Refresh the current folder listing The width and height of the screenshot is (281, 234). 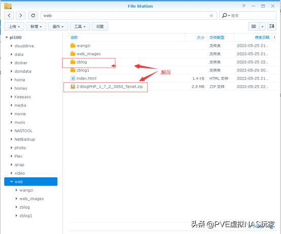33,16
